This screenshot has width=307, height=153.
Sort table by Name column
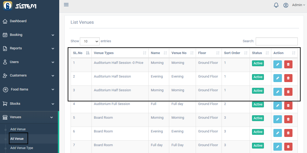(159, 53)
